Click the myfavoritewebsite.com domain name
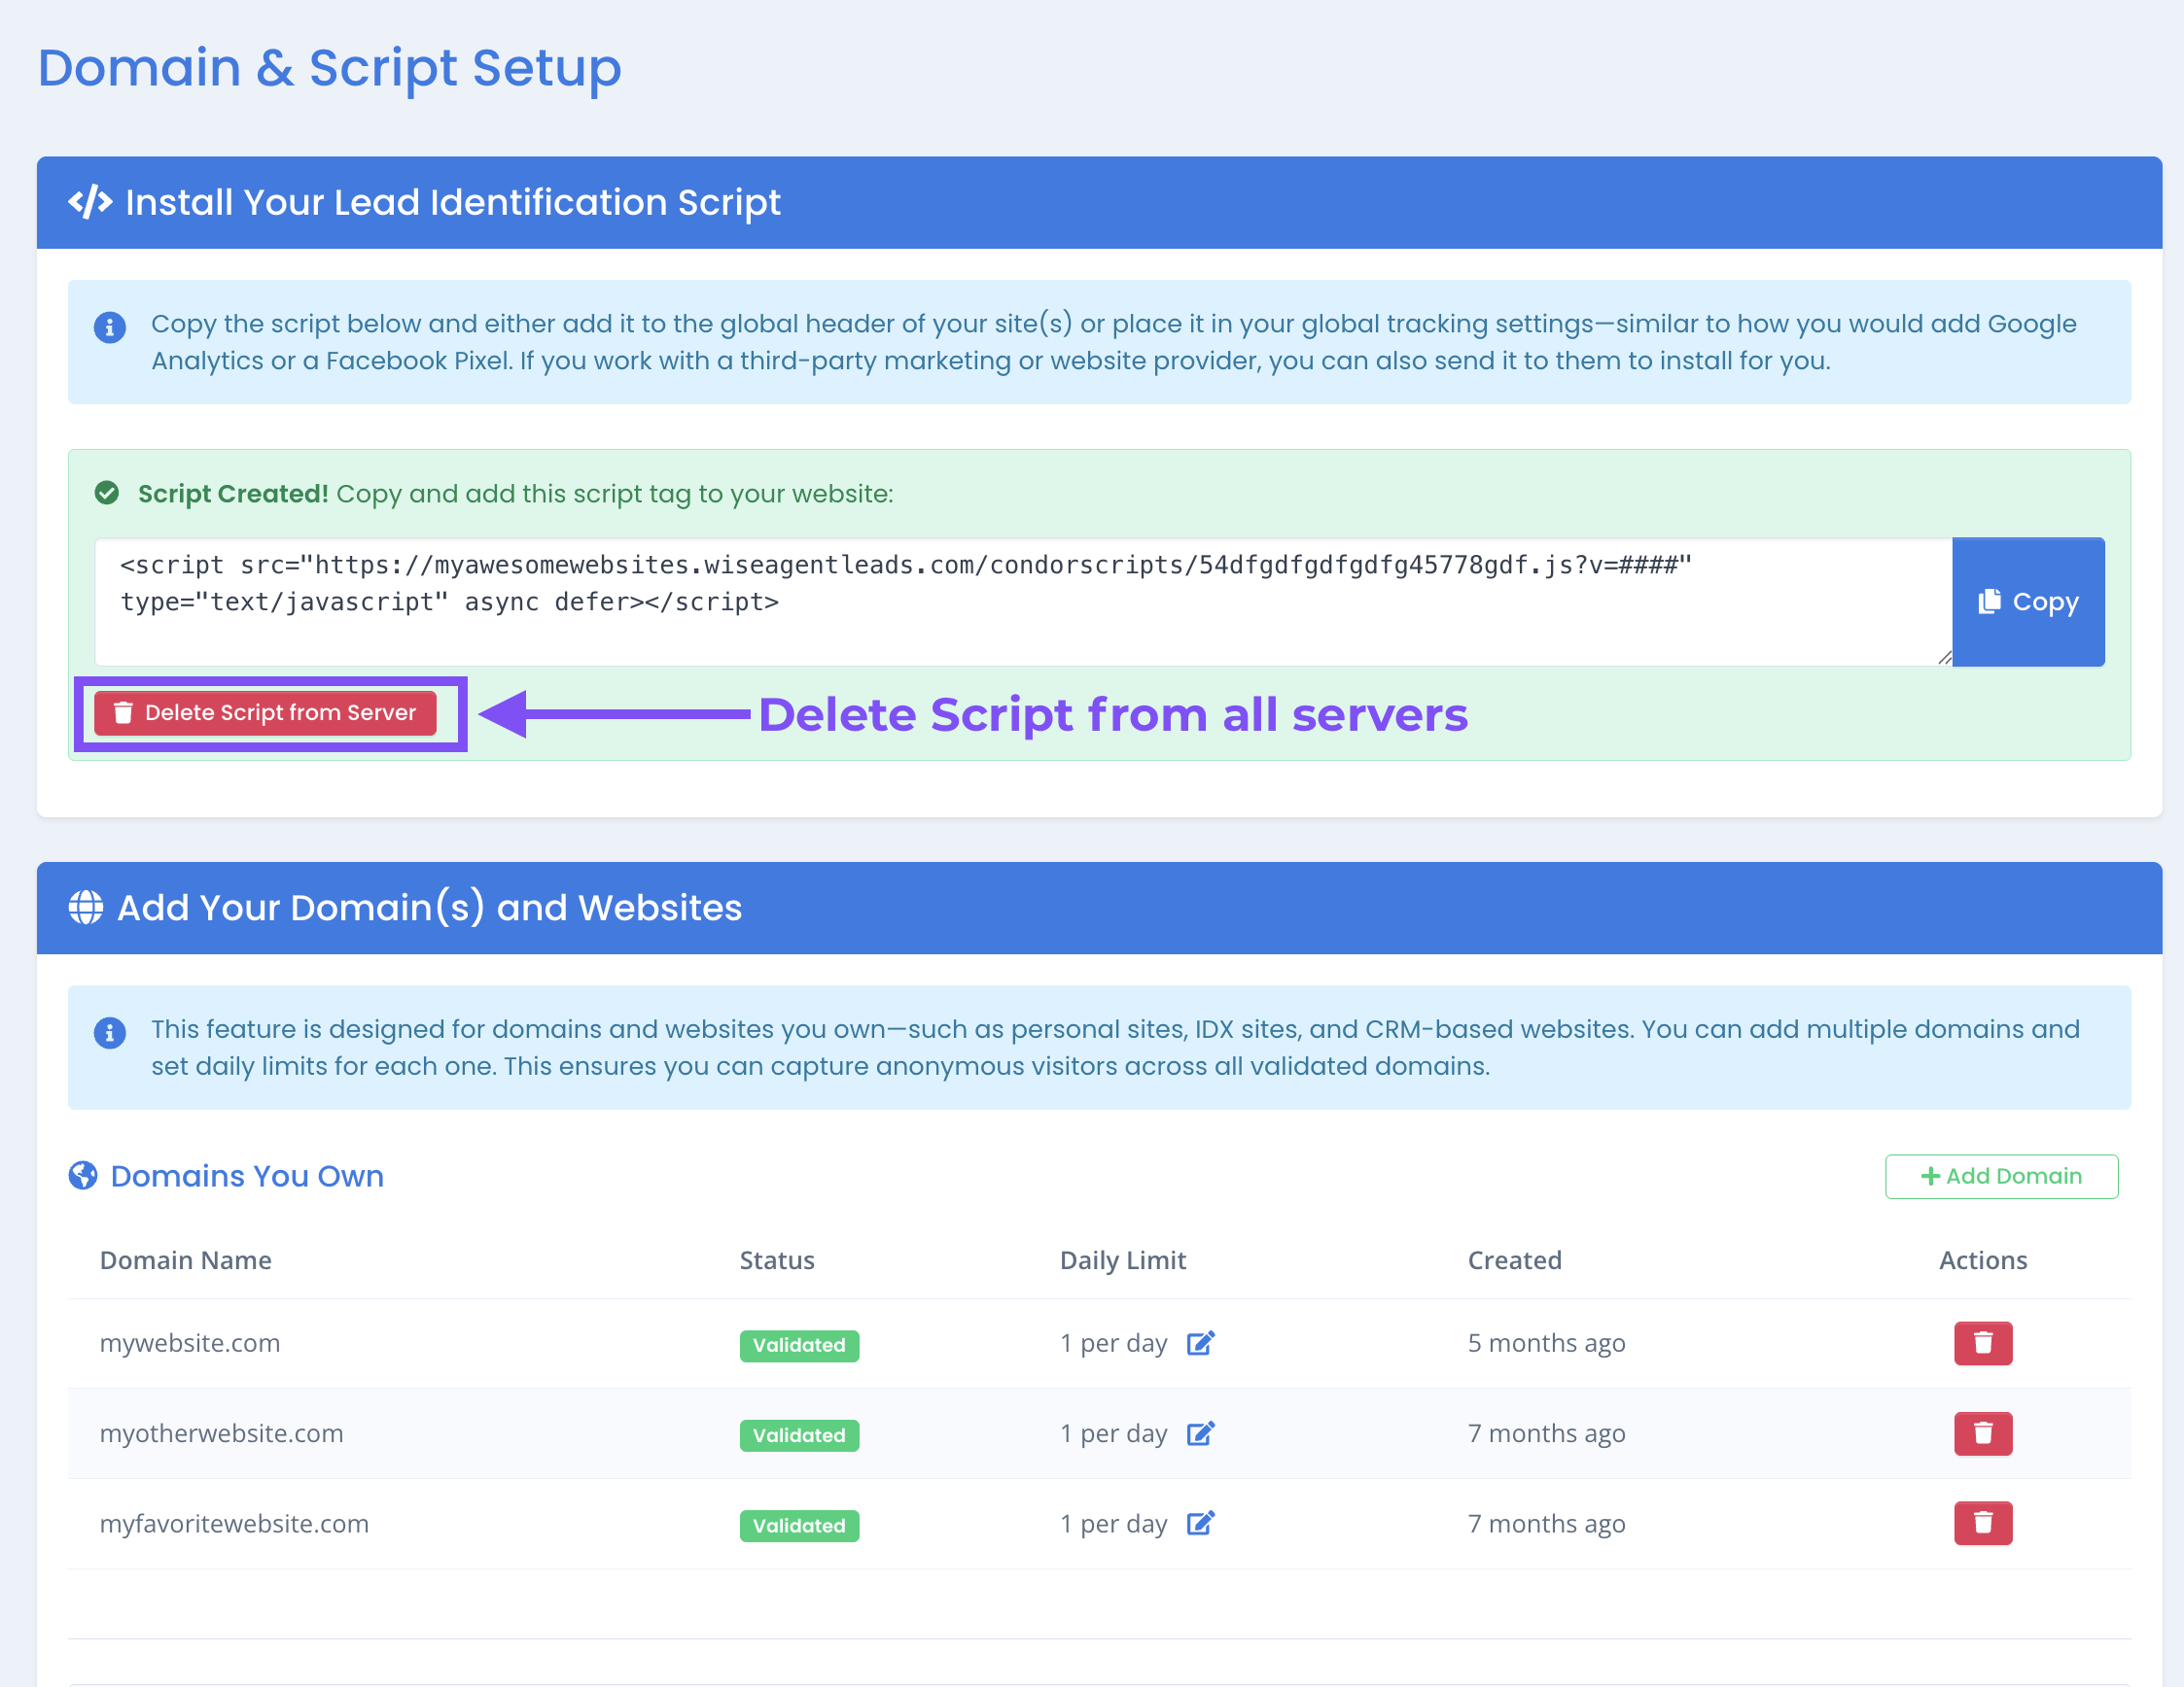This screenshot has width=2184, height=1687. (x=234, y=1523)
